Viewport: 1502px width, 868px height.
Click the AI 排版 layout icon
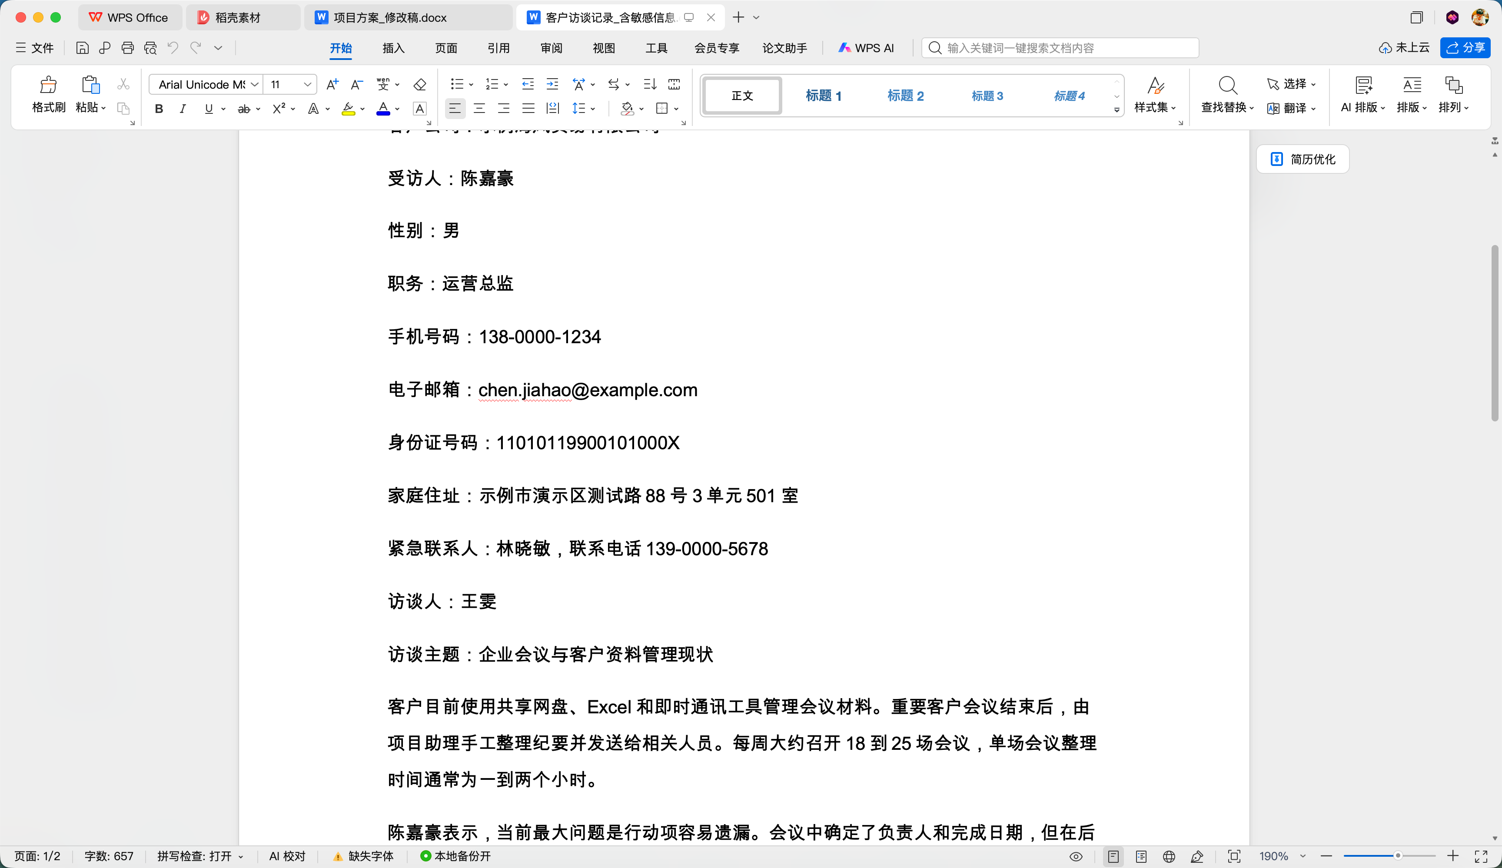tap(1362, 94)
